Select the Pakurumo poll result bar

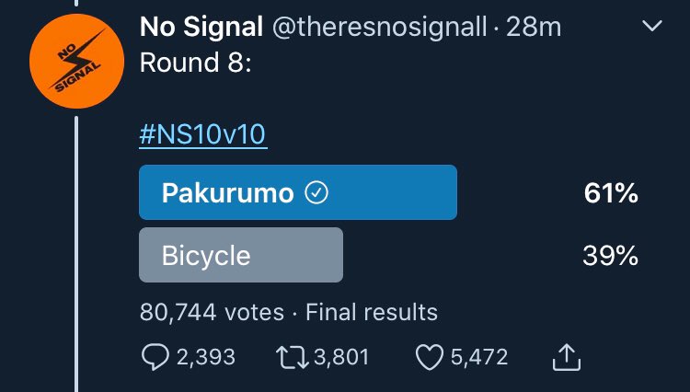pyautogui.click(x=297, y=193)
